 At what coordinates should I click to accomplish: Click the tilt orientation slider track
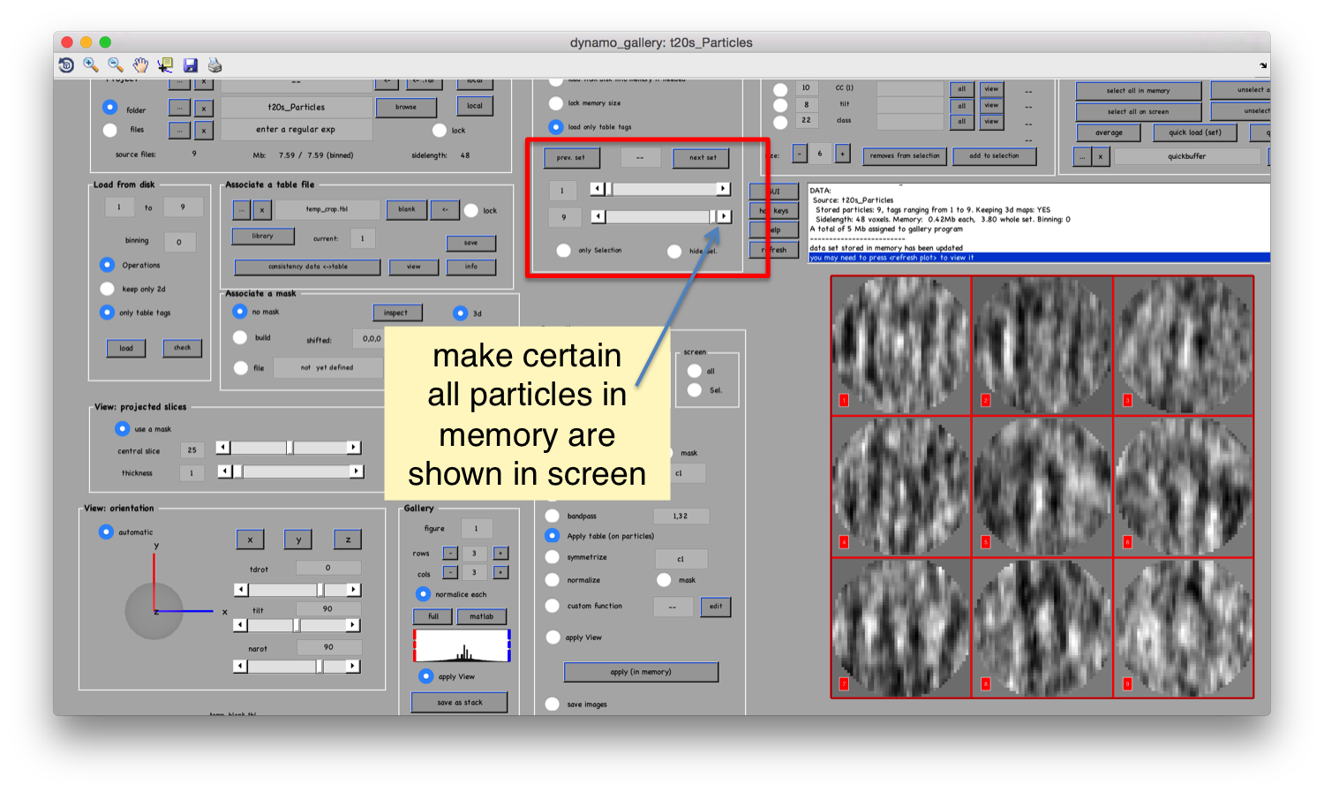click(x=297, y=625)
